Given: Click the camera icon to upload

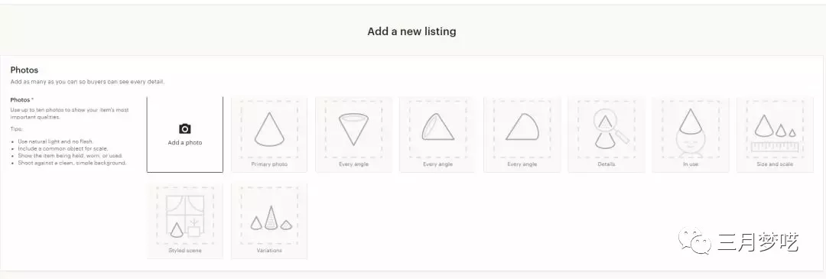Looking at the screenshot, I should pos(185,129).
